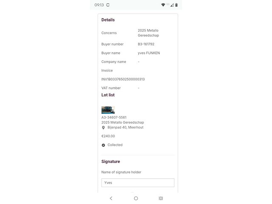
Task: Select invoice number INV1B0337650250000313
Action: click(123, 79)
